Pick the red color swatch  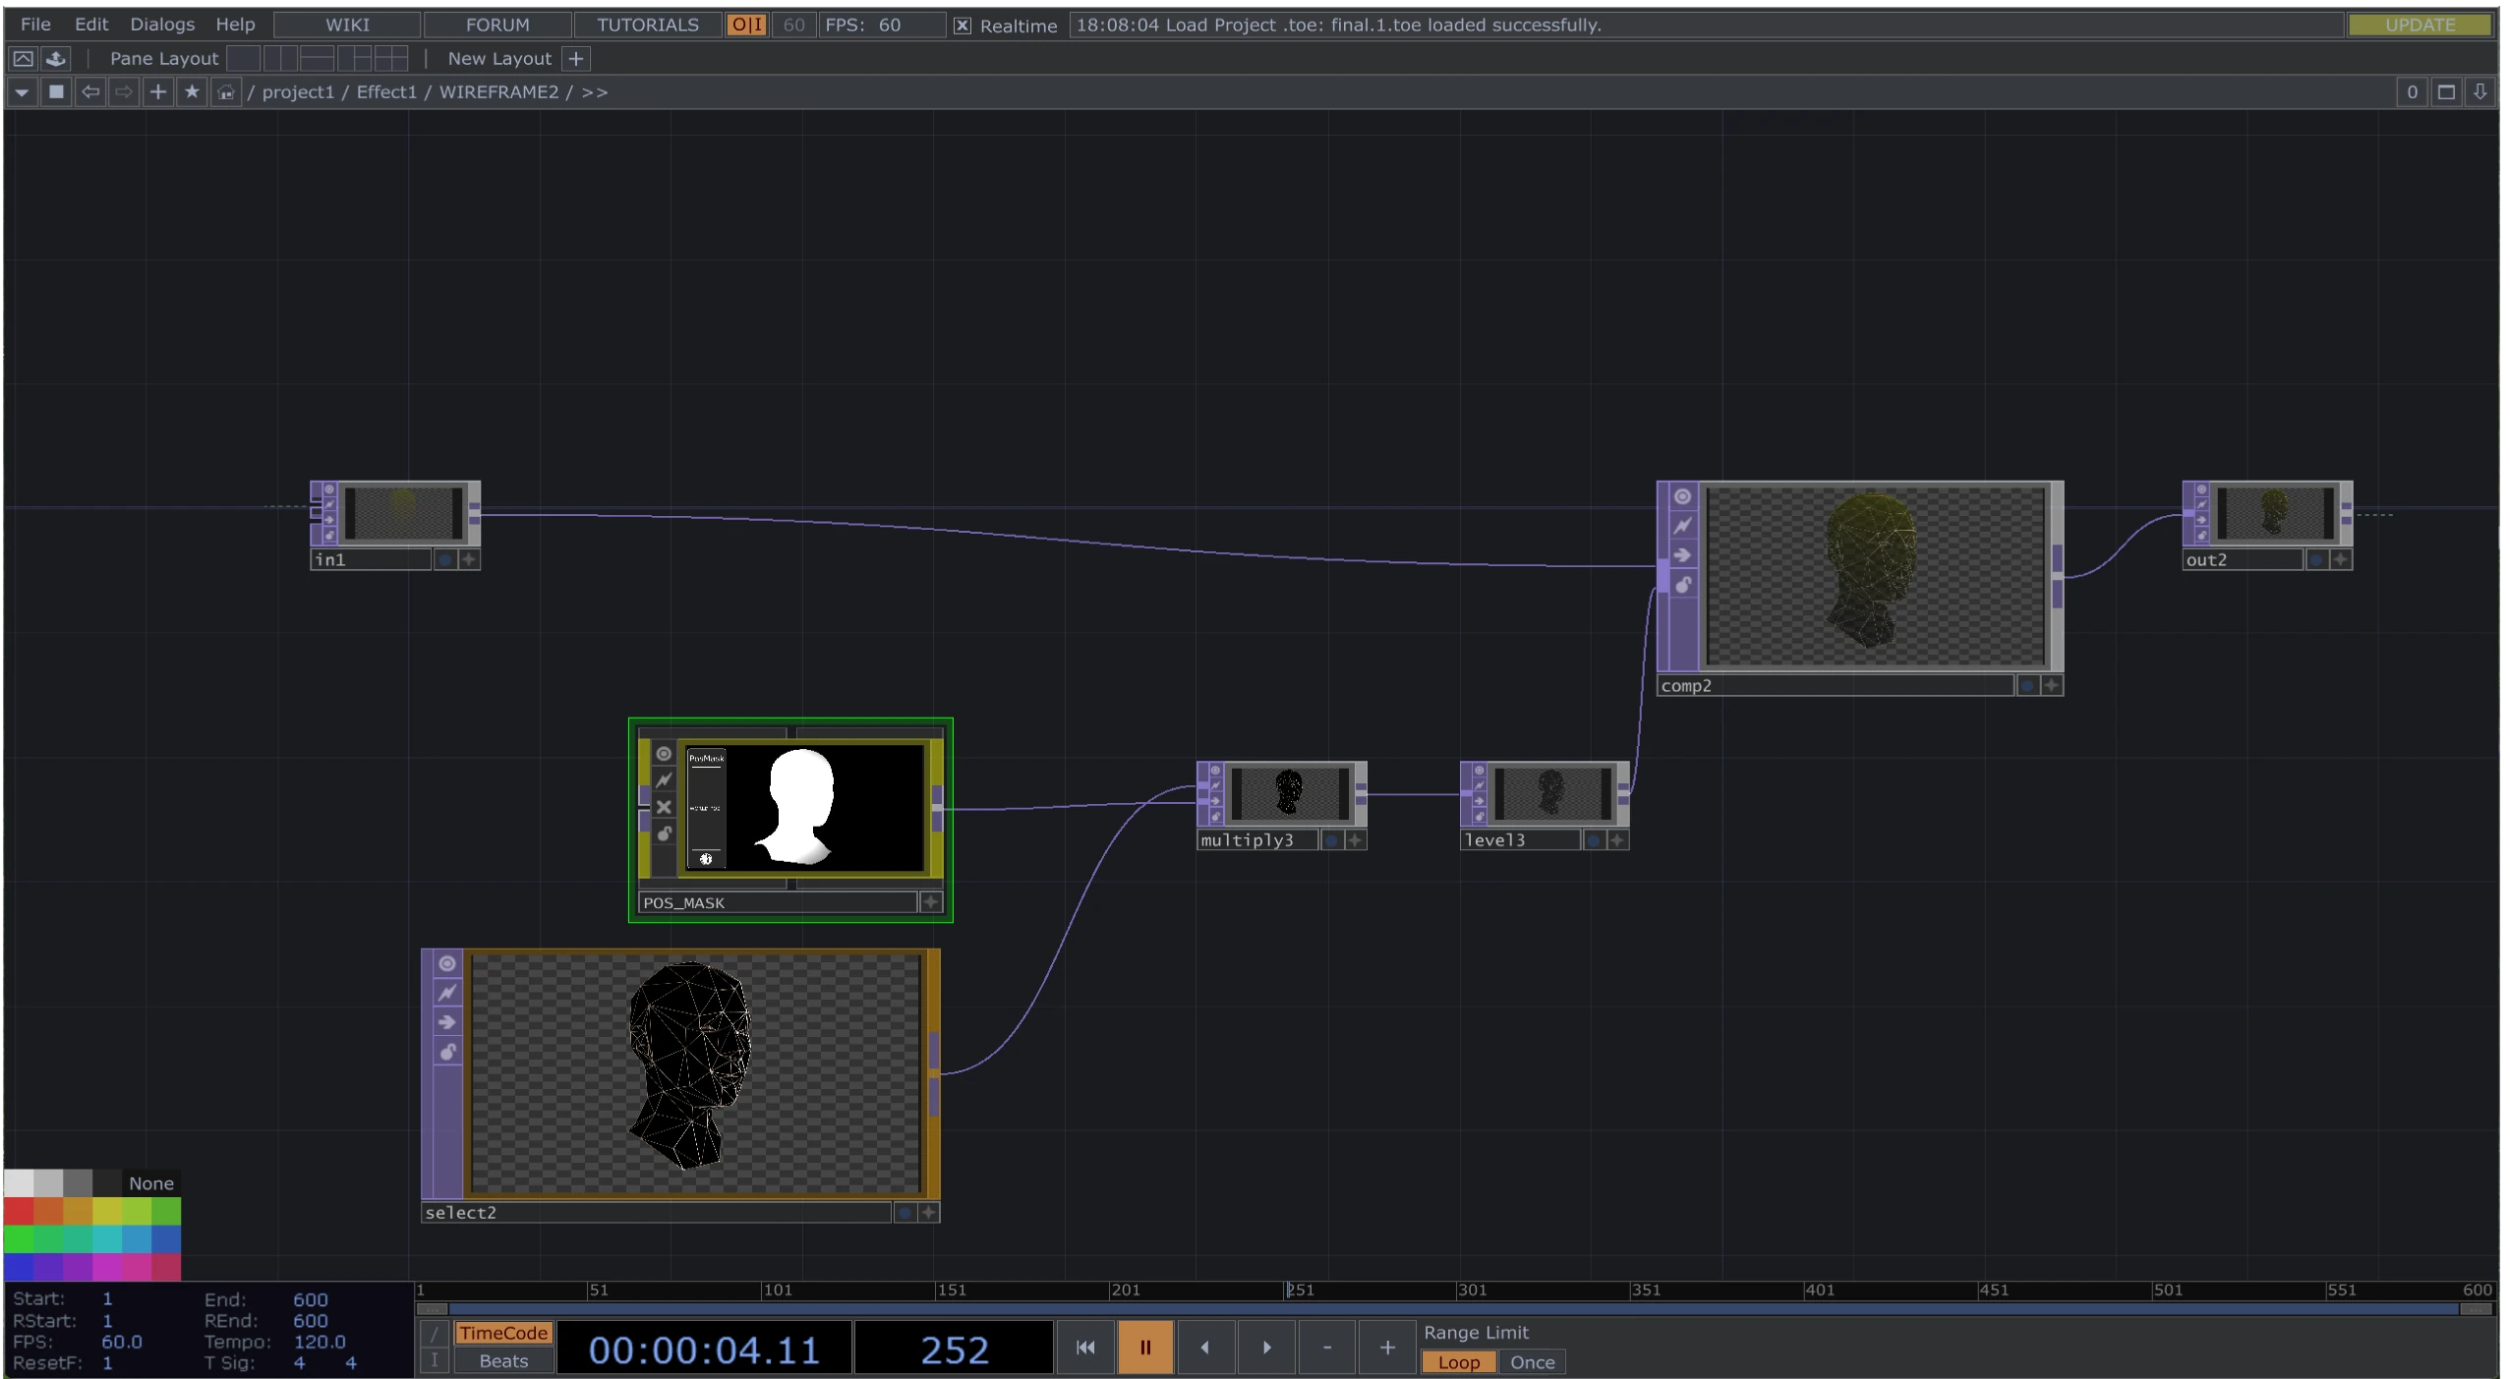19,1211
